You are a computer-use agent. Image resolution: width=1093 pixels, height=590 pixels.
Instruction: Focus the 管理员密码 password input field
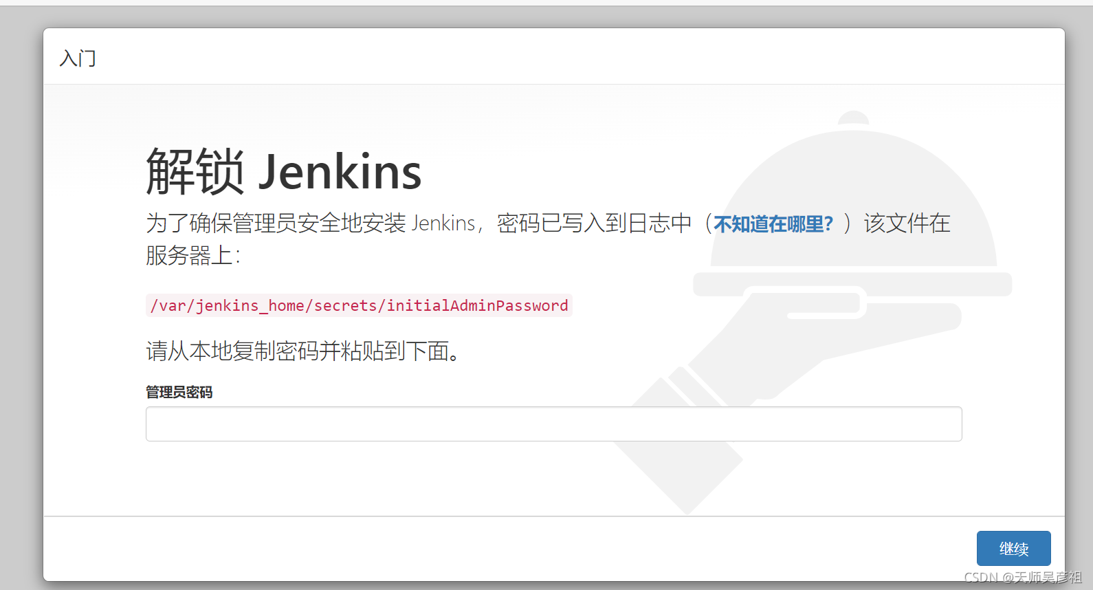click(553, 424)
